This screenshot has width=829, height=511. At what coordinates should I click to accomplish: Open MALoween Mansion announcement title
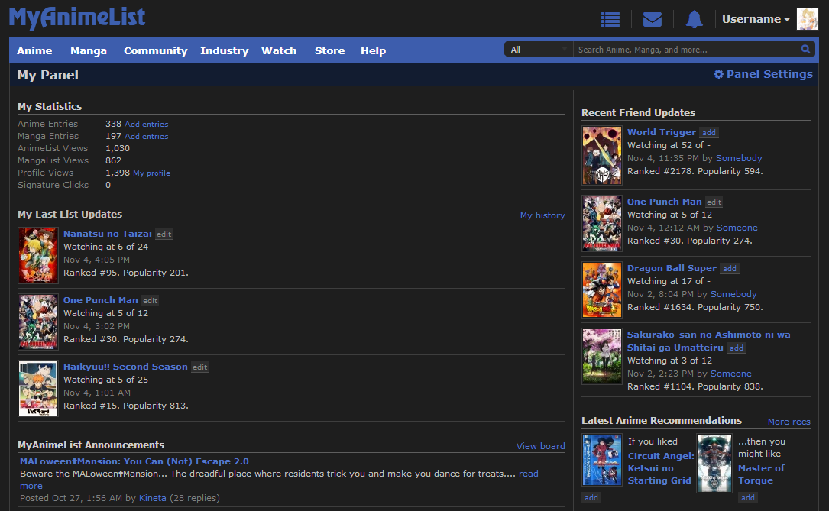tap(134, 461)
